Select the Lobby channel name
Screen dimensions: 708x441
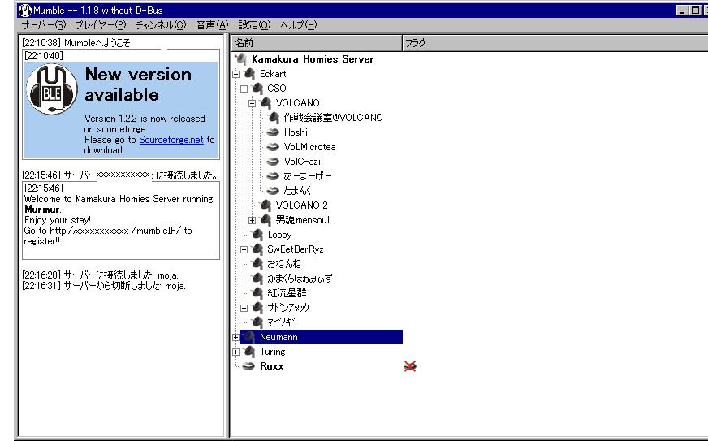[x=279, y=235]
